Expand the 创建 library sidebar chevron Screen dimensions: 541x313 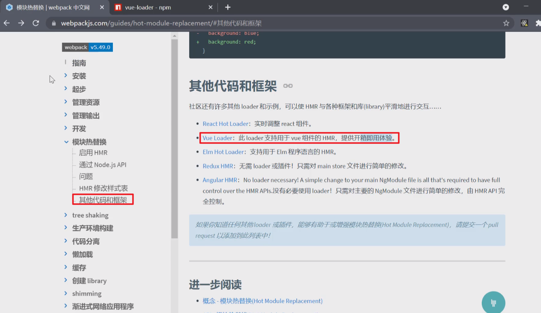click(66, 280)
